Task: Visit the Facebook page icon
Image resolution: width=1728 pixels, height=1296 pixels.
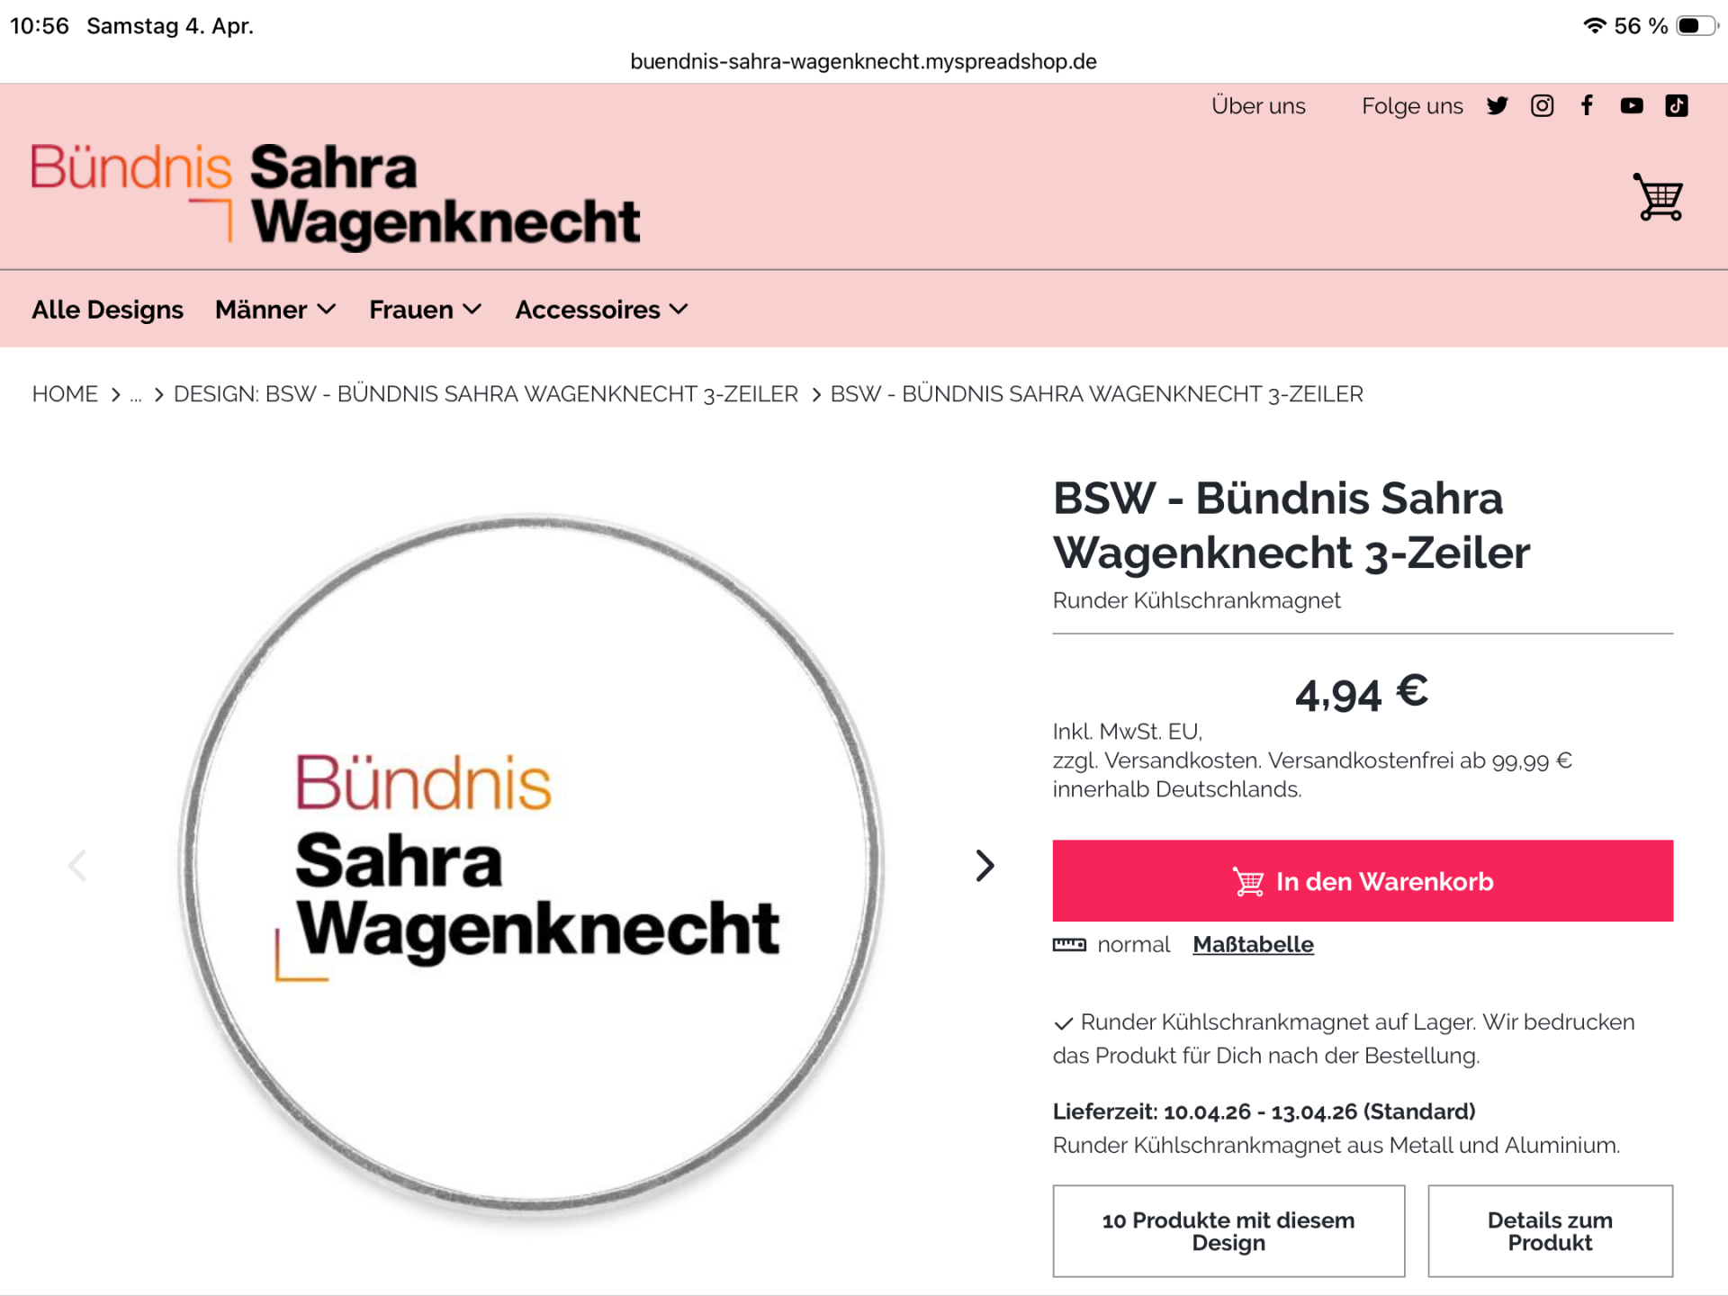Action: 1588,106
